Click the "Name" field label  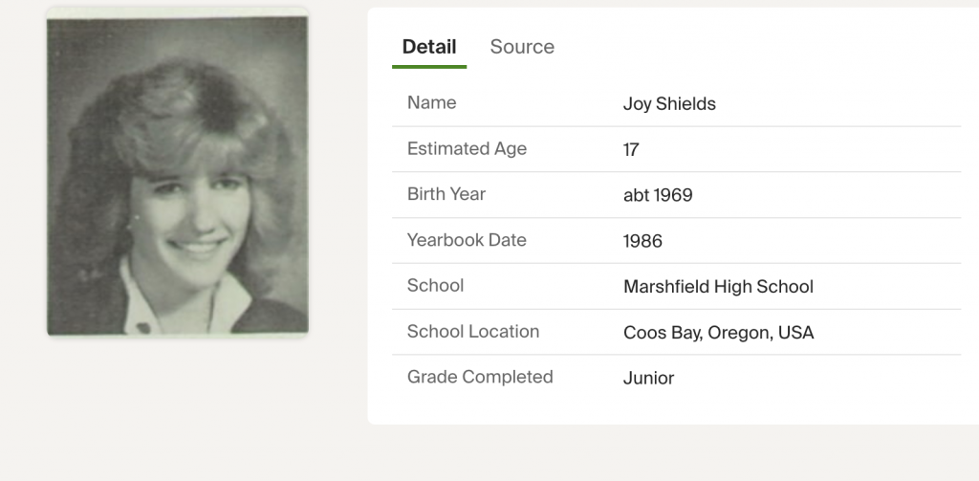tap(432, 102)
